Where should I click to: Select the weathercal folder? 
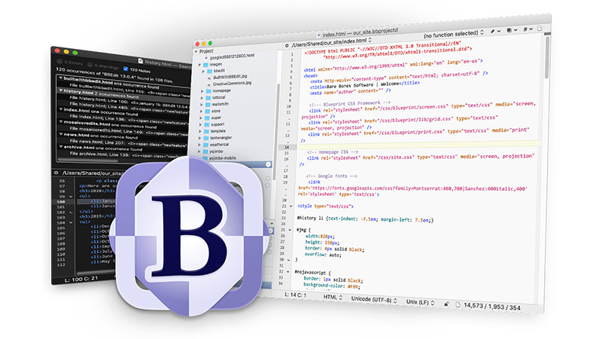pyautogui.click(x=216, y=145)
